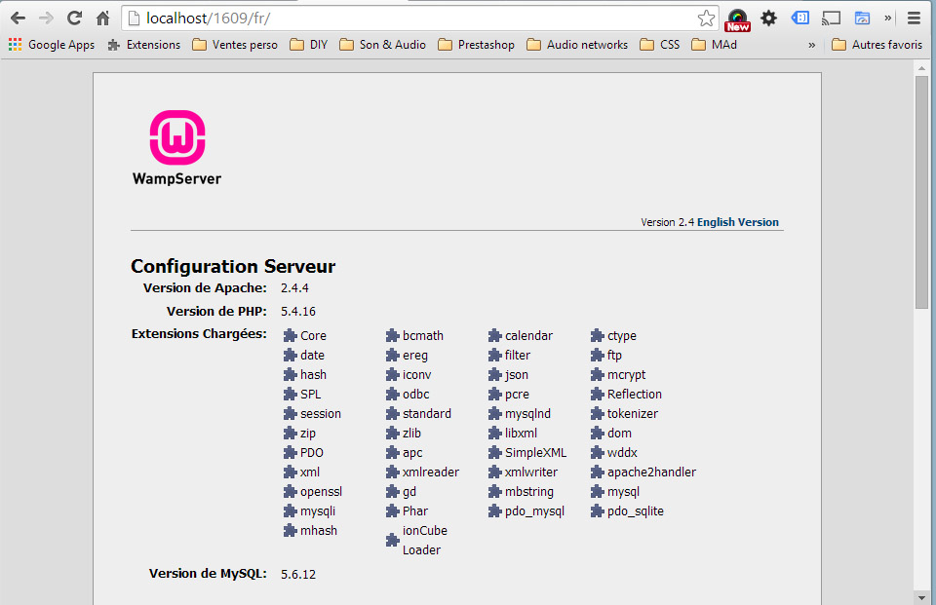Open the Autres favoris folder
The height and width of the screenshot is (605, 936).
point(877,45)
